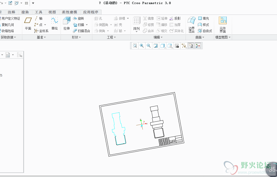277x177 pixels.
Task: Toggle model tree column display icon
Action: [x=20, y=55]
